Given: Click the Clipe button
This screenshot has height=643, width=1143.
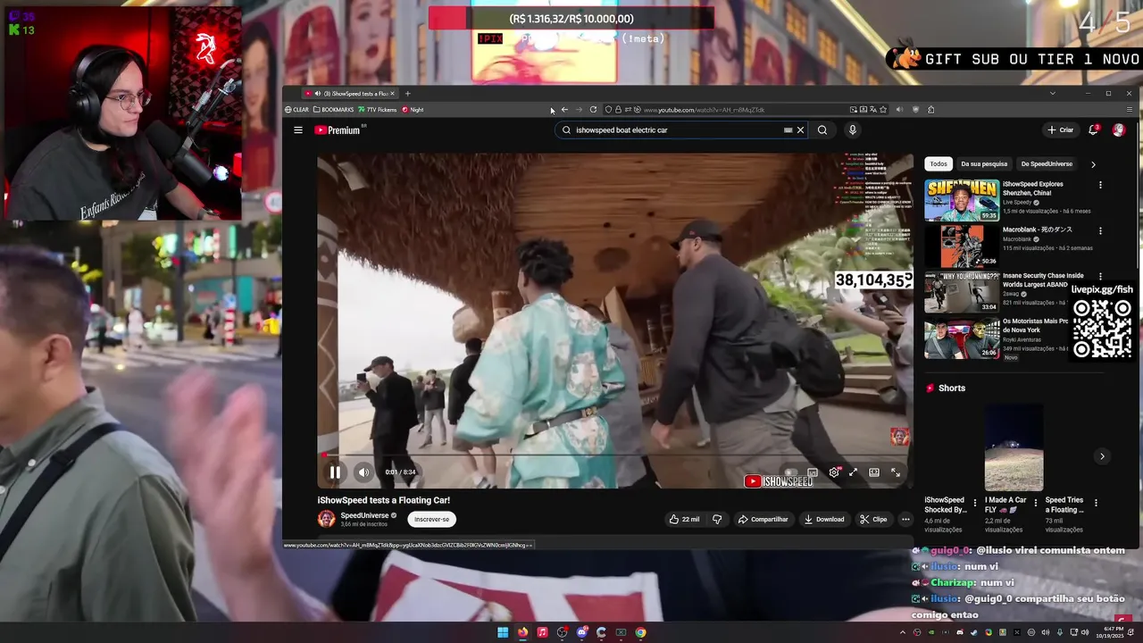Looking at the screenshot, I should [873, 519].
